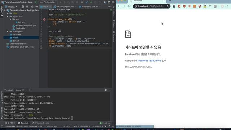
Task: Expand the .idea folder
Action: 8,13
